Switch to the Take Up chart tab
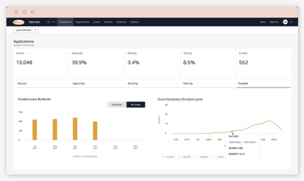304x181 pixels. (x=208, y=83)
